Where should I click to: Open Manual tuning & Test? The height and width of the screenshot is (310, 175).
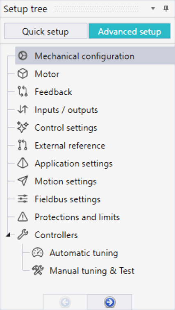pyautogui.click(x=92, y=271)
